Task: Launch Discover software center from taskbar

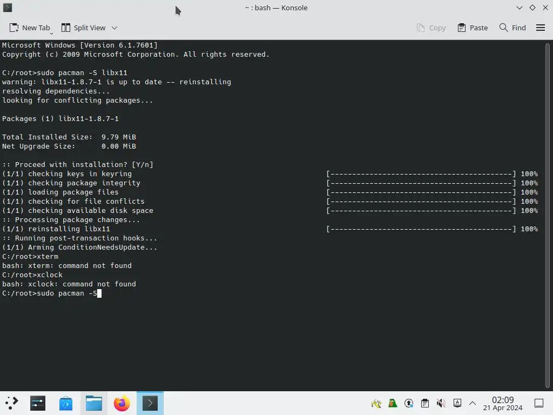Action: 65,403
